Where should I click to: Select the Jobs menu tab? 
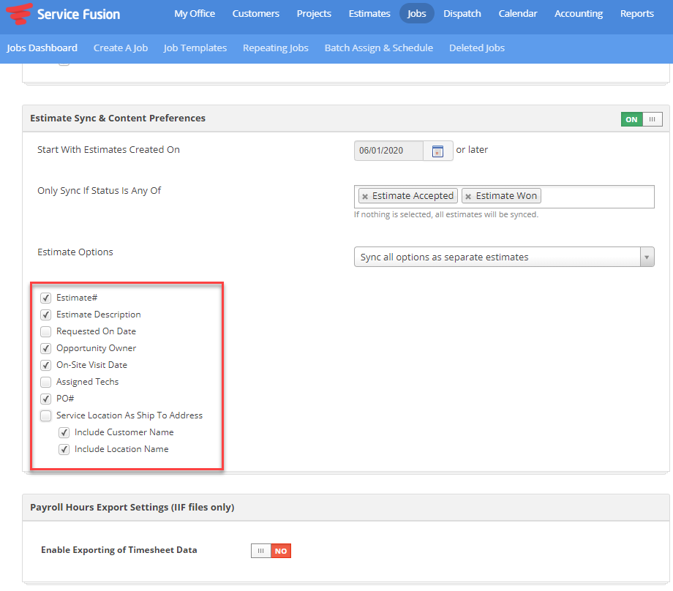tap(416, 13)
